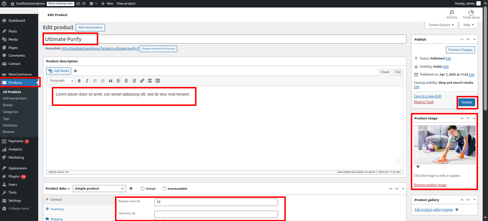Open the Paragraph format dropdown
Viewport: 488px width, 221px height.
coord(61,81)
